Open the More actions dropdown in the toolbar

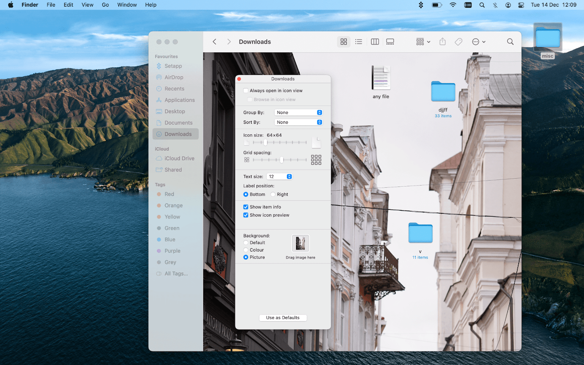click(x=478, y=41)
